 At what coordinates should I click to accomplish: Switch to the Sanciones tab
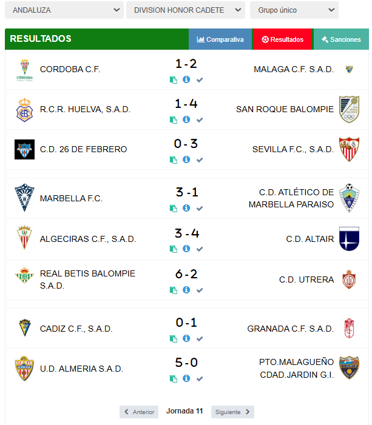(341, 39)
